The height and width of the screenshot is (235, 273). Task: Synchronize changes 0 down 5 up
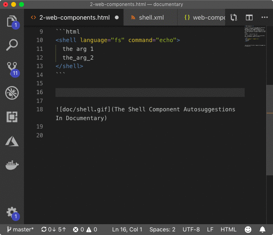coord(53,229)
